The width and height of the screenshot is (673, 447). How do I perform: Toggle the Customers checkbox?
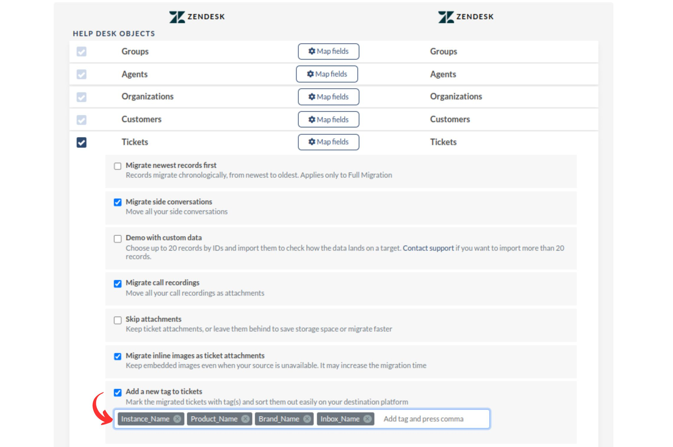pos(81,120)
